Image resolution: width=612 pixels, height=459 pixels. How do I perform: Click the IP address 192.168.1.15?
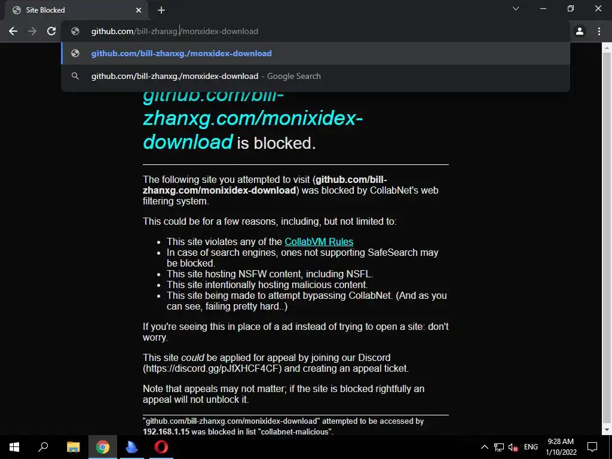point(166,432)
